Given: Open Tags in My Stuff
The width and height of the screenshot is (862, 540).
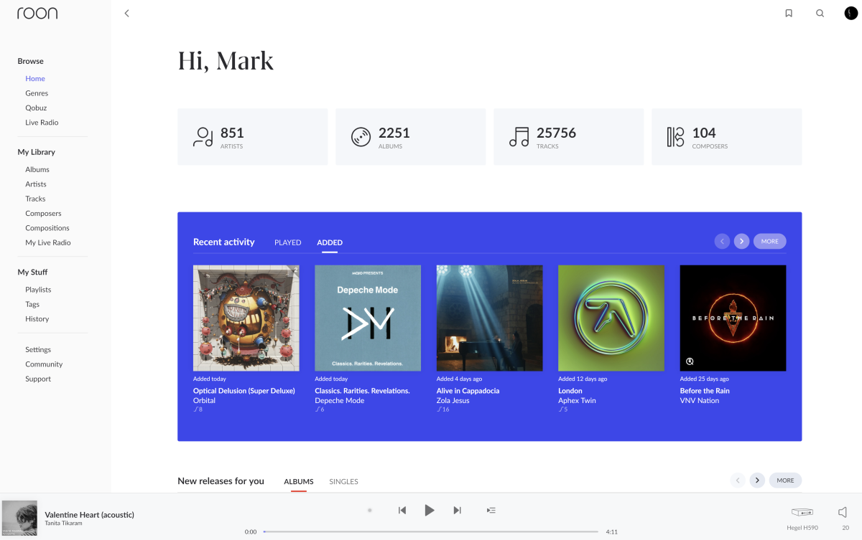Looking at the screenshot, I should [32, 304].
